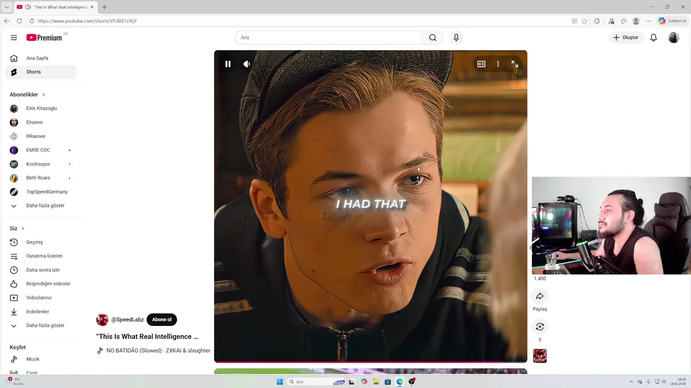Select Shorts in the sidebar

41,72
